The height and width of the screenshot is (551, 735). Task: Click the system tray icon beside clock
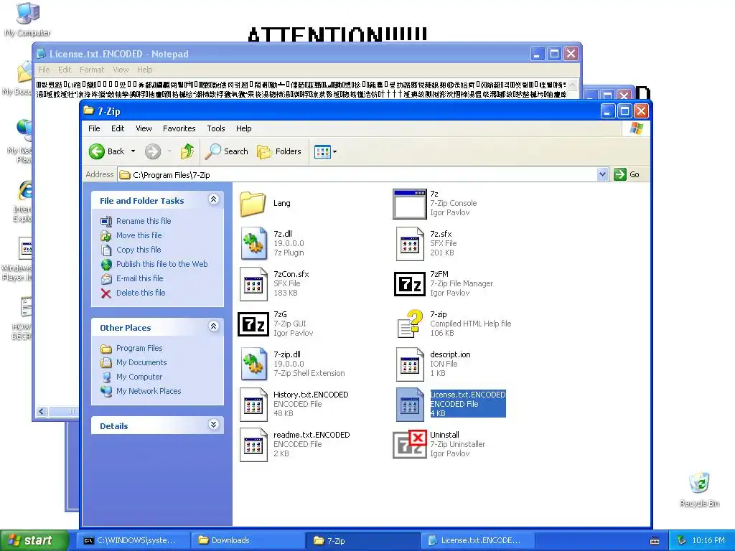[x=681, y=540]
